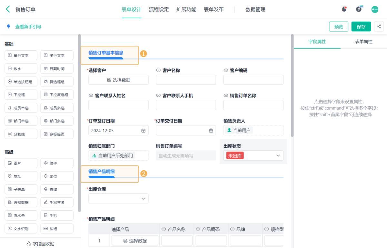Click 选择数据 button under 选择客户

click(118, 80)
